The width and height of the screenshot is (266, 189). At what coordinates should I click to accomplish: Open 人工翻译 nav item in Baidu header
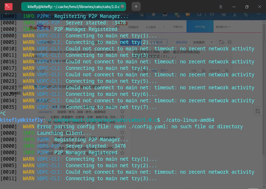point(150,27)
